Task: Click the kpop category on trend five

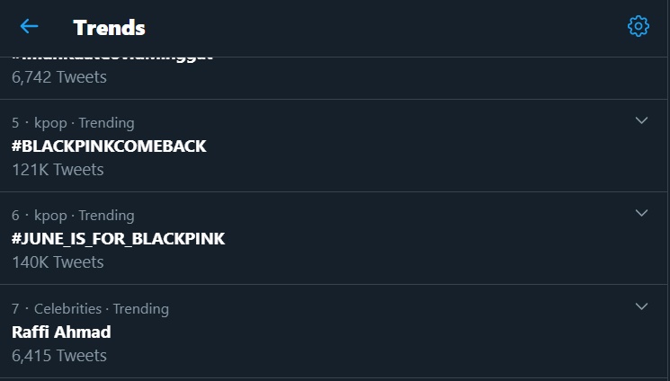Action: point(50,122)
